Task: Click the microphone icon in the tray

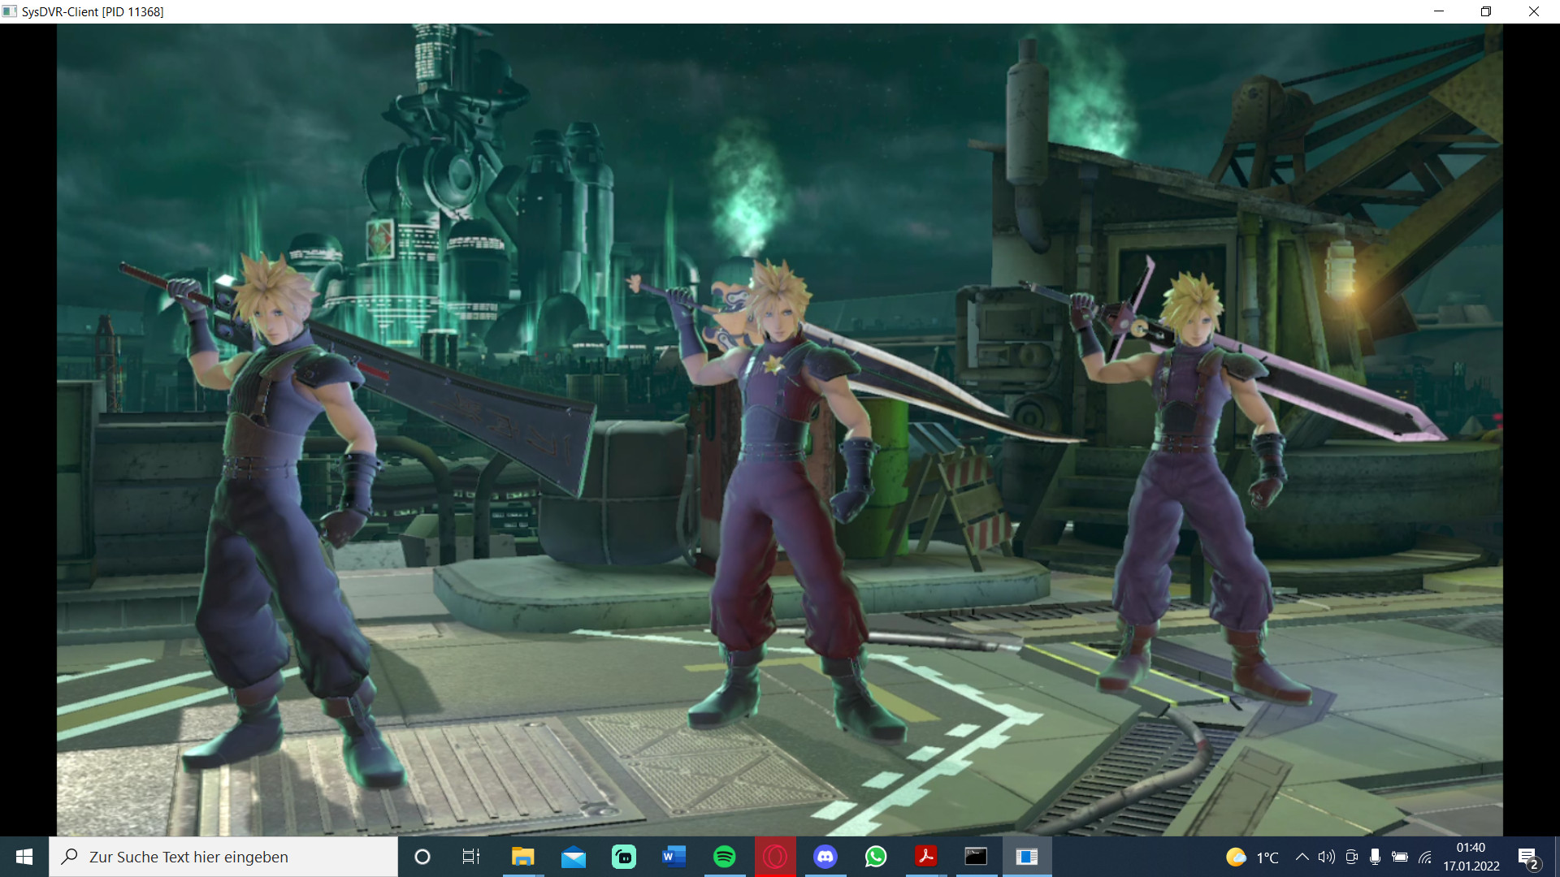Action: [x=1376, y=857]
